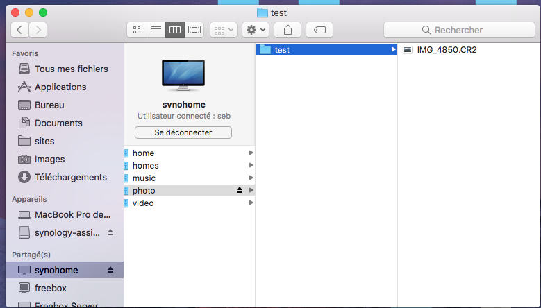
Task: Switch to icon view mode
Action: click(x=137, y=30)
